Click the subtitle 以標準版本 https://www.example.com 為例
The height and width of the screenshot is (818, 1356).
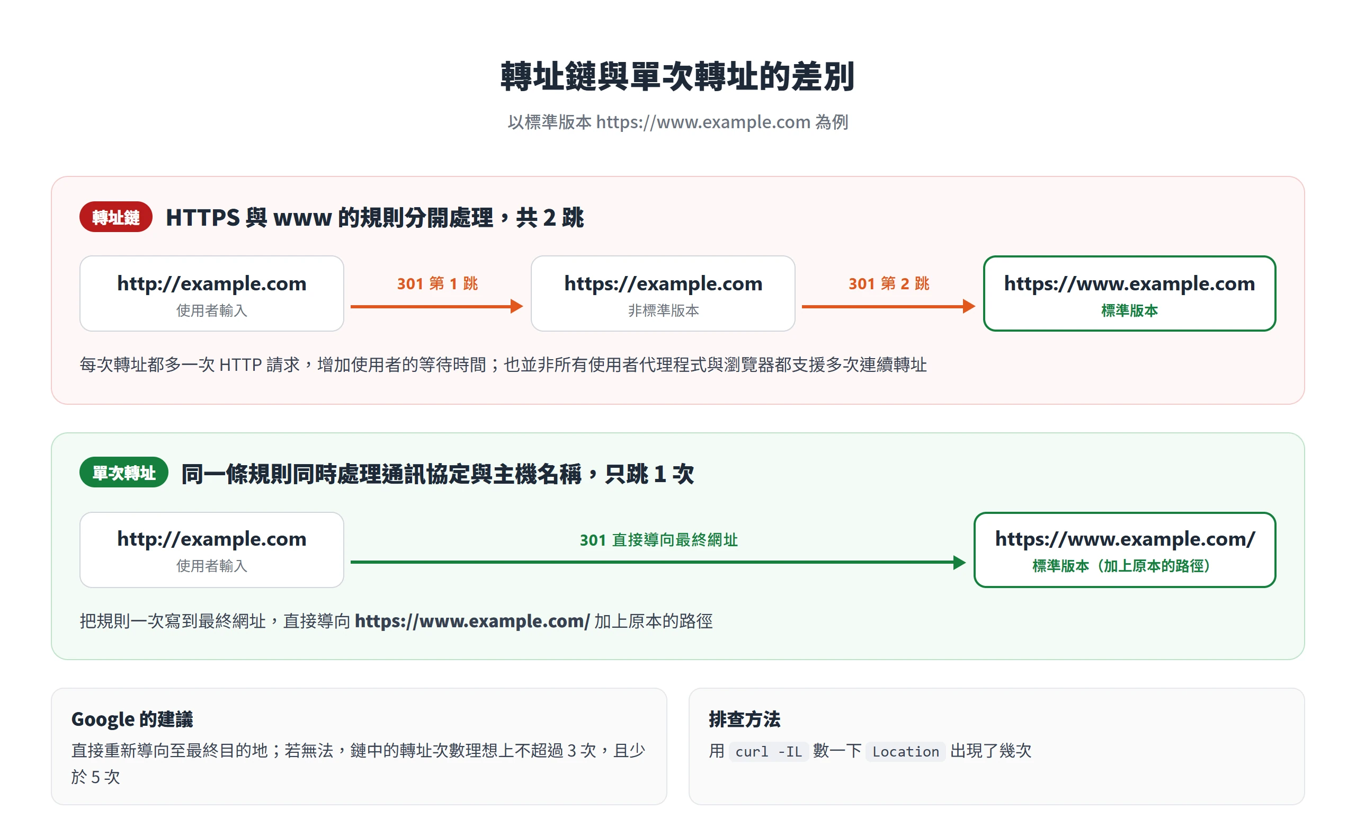pyautogui.click(x=677, y=122)
